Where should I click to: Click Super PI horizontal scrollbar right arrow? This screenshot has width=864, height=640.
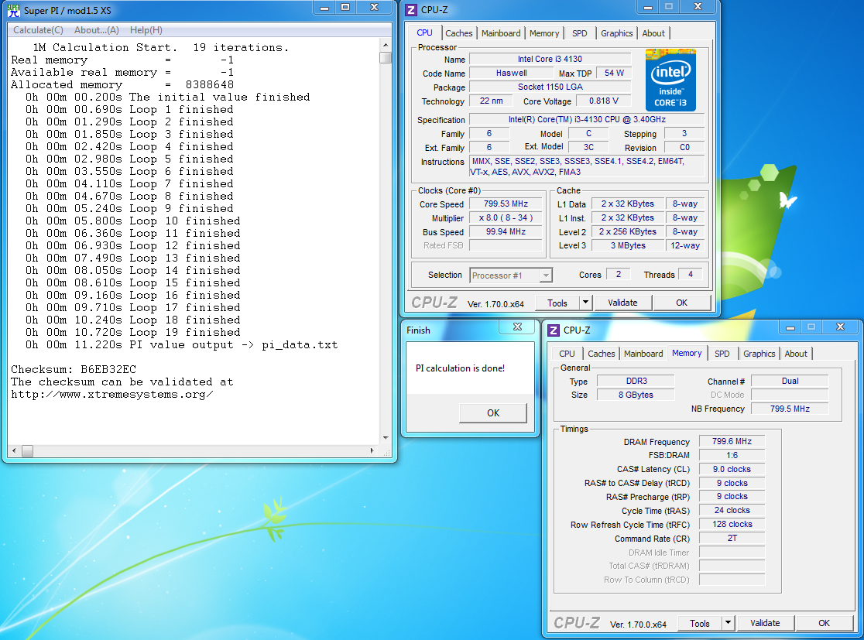(372, 450)
